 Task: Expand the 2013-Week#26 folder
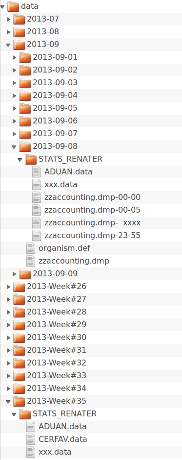point(8,287)
